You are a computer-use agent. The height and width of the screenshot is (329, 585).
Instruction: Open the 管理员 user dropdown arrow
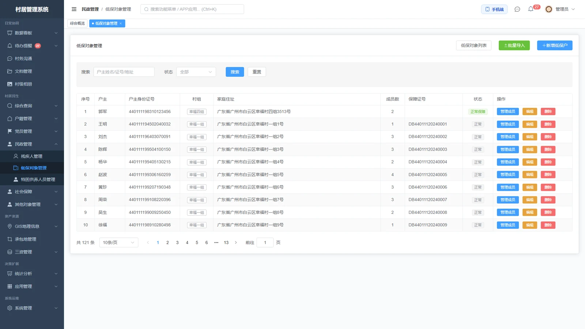(x=573, y=9)
